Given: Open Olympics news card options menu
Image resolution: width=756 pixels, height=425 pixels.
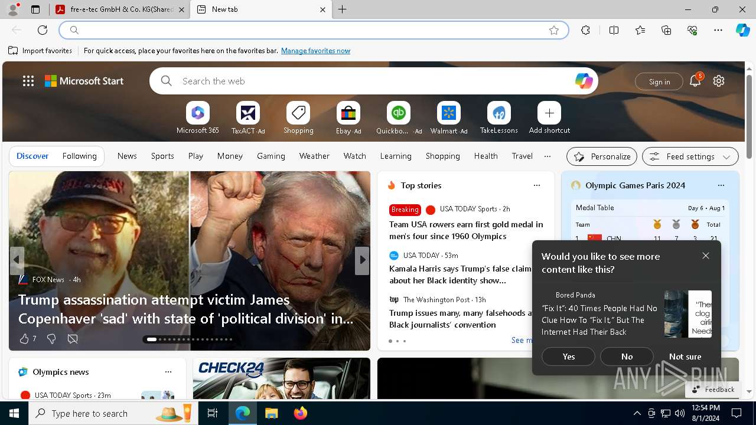Looking at the screenshot, I should point(168,372).
